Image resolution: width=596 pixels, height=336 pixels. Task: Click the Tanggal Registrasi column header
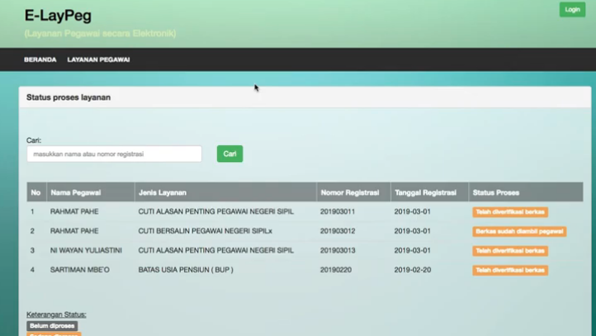[425, 192]
